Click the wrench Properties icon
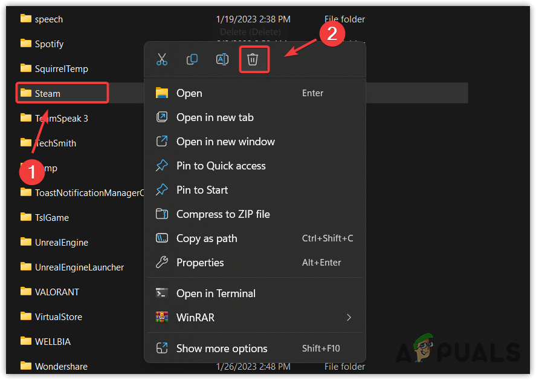This screenshot has height=380, width=536. point(162,262)
